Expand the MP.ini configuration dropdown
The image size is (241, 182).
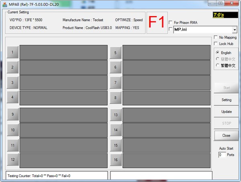click(x=234, y=30)
